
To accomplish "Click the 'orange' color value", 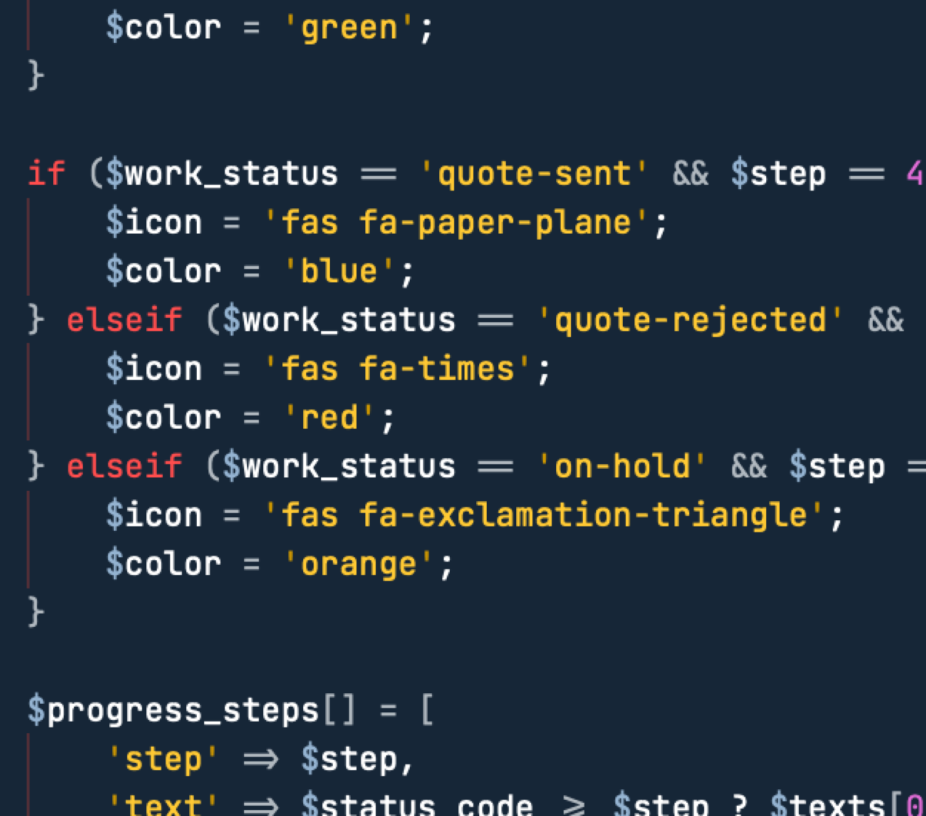I will click(359, 564).
